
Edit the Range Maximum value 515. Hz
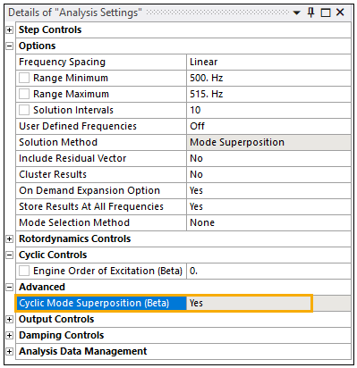click(268, 94)
